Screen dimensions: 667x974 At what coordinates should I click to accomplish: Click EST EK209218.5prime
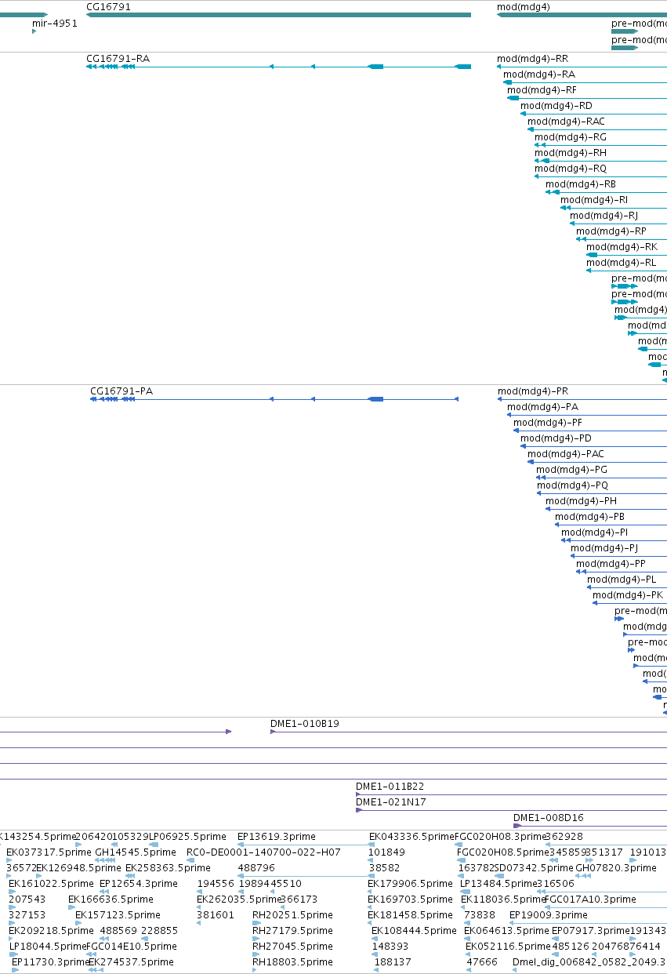click(x=51, y=930)
